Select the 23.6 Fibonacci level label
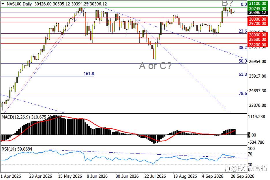Viewport: 270px width, 180px height. pyautogui.click(x=243, y=31)
